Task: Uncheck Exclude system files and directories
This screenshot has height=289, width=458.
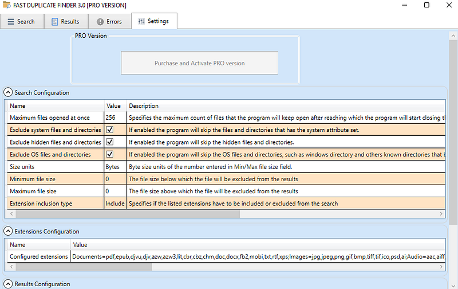Action: pos(110,130)
